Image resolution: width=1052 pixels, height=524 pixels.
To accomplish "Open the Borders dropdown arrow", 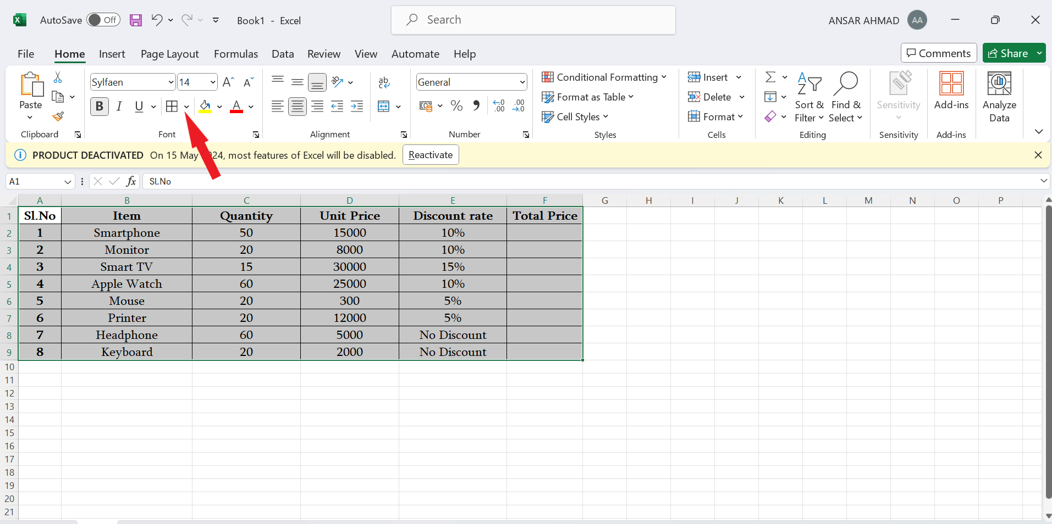I will (186, 106).
